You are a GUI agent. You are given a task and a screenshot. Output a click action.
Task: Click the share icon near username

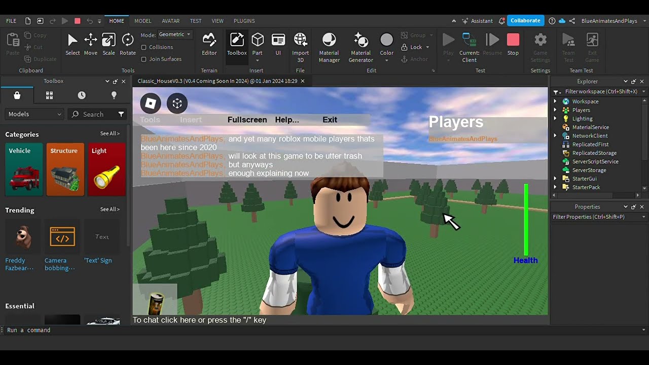tap(572, 21)
